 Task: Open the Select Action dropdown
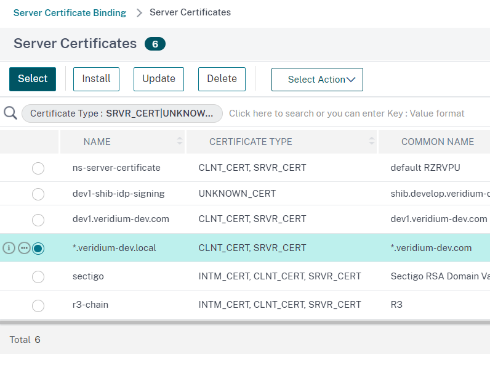tap(317, 80)
